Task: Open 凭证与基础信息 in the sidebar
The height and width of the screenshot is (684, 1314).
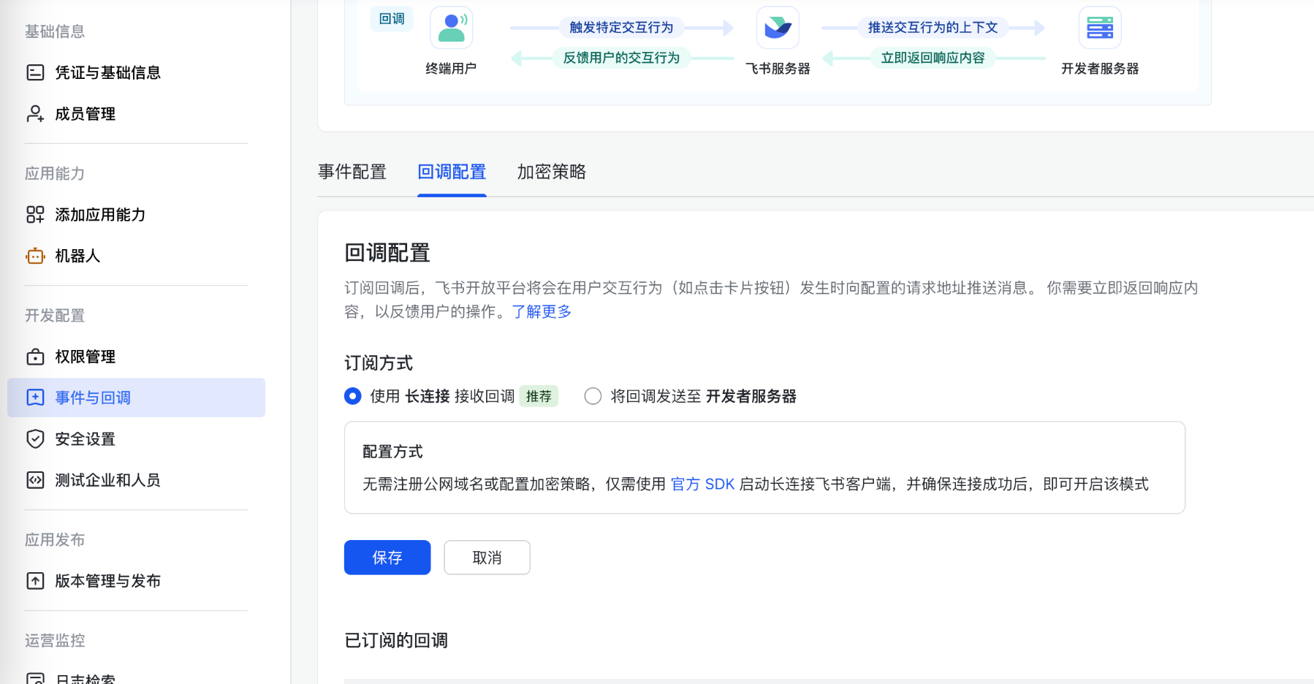Action: coord(107,72)
